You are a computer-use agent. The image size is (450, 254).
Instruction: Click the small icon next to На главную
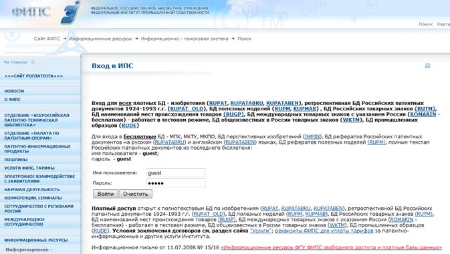pos(33,62)
